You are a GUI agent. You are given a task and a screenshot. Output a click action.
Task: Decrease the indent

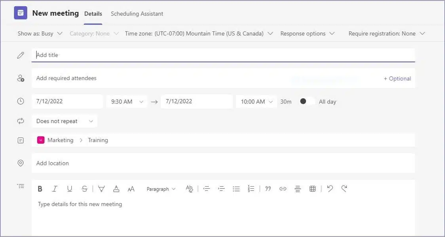tap(207, 189)
